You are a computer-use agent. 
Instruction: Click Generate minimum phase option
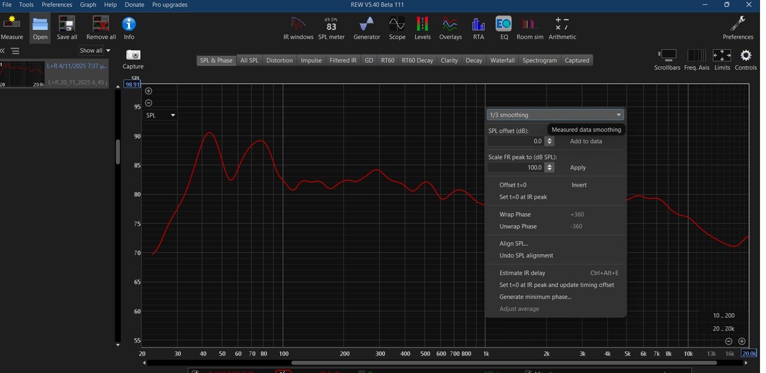pyautogui.click(x=535, y=297)
